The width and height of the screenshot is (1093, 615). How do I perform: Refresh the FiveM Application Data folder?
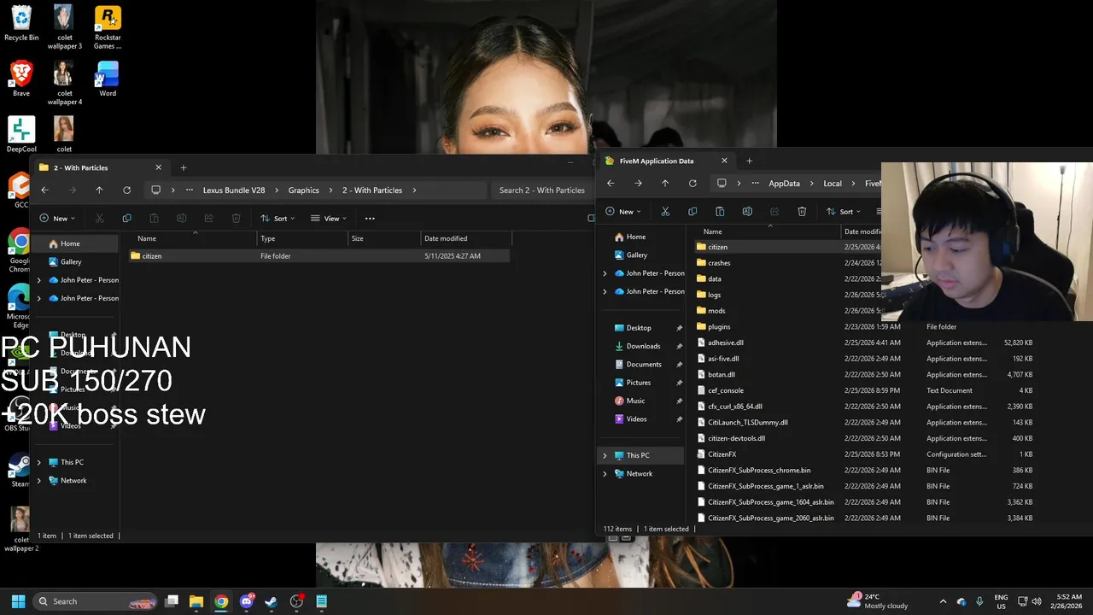tap(693, 184)
